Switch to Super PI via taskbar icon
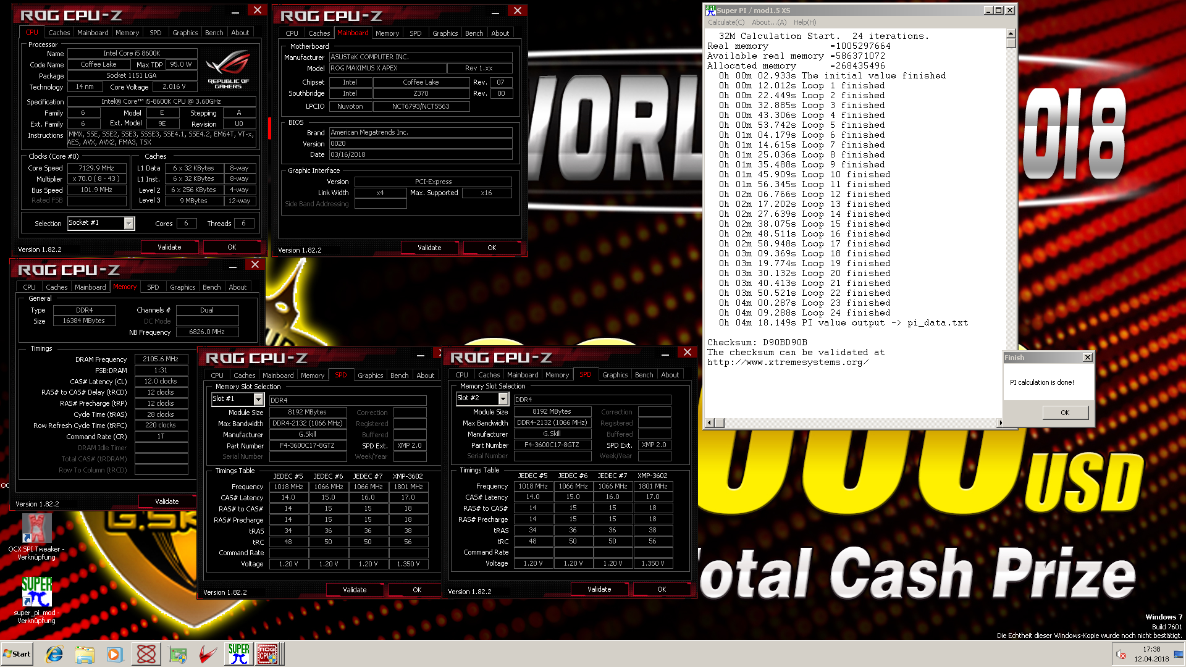 239,654
